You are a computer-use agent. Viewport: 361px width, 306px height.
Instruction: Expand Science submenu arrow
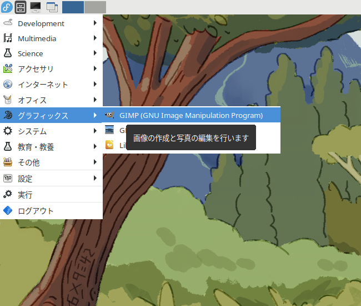coord(95,53)
